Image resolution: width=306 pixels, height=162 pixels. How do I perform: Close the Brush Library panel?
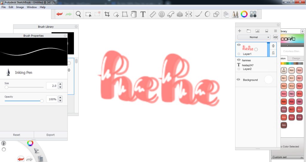76,27
